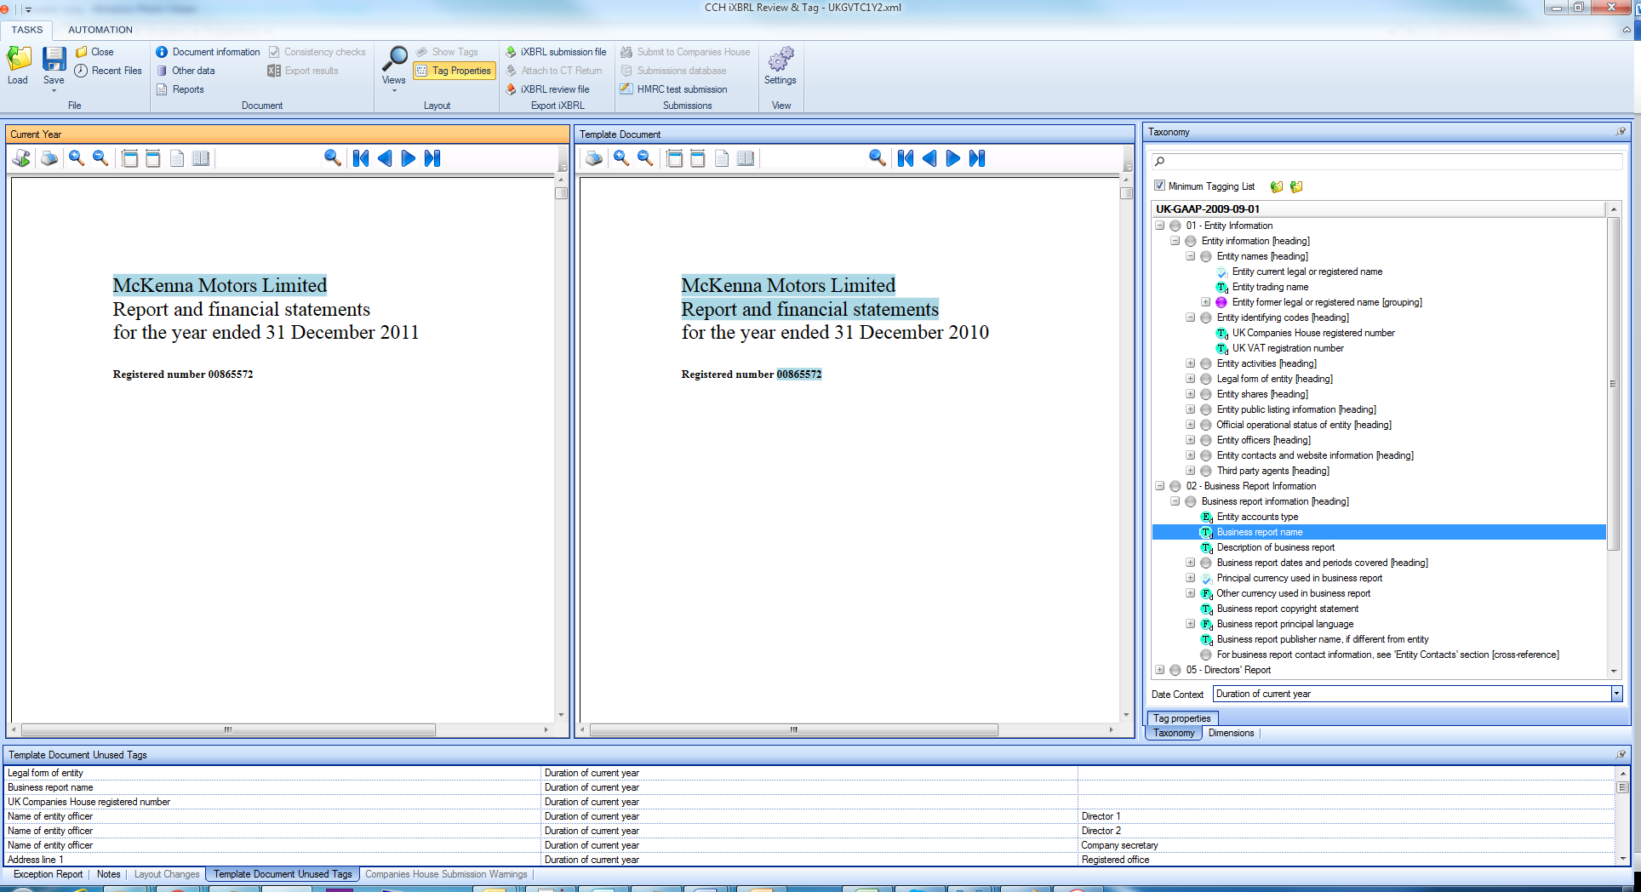
Task: Go to next page in Current Year pane
Action: pos(409,158)
